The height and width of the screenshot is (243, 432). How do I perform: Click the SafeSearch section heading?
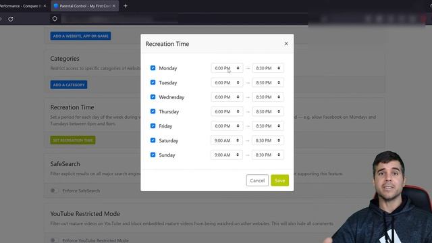tap(65, 164)
